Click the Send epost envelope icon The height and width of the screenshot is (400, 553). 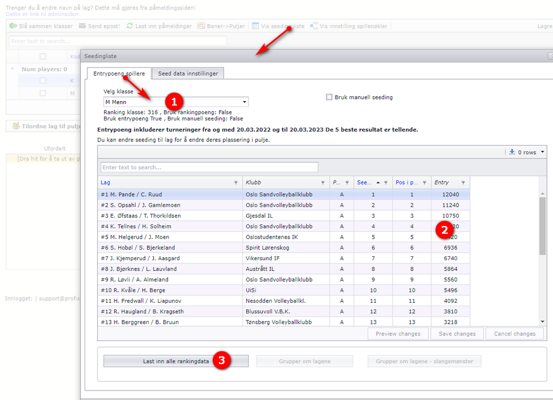pos(82,26)
